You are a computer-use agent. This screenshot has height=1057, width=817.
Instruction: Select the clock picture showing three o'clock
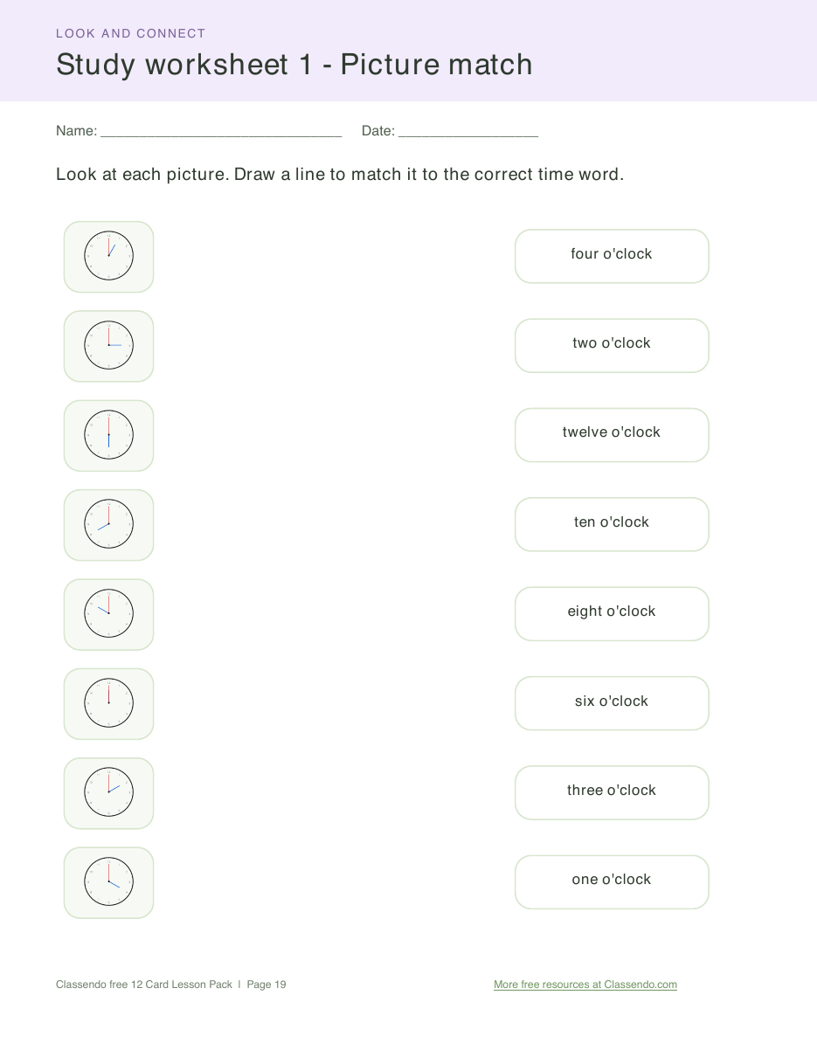(x=108, y=346)
